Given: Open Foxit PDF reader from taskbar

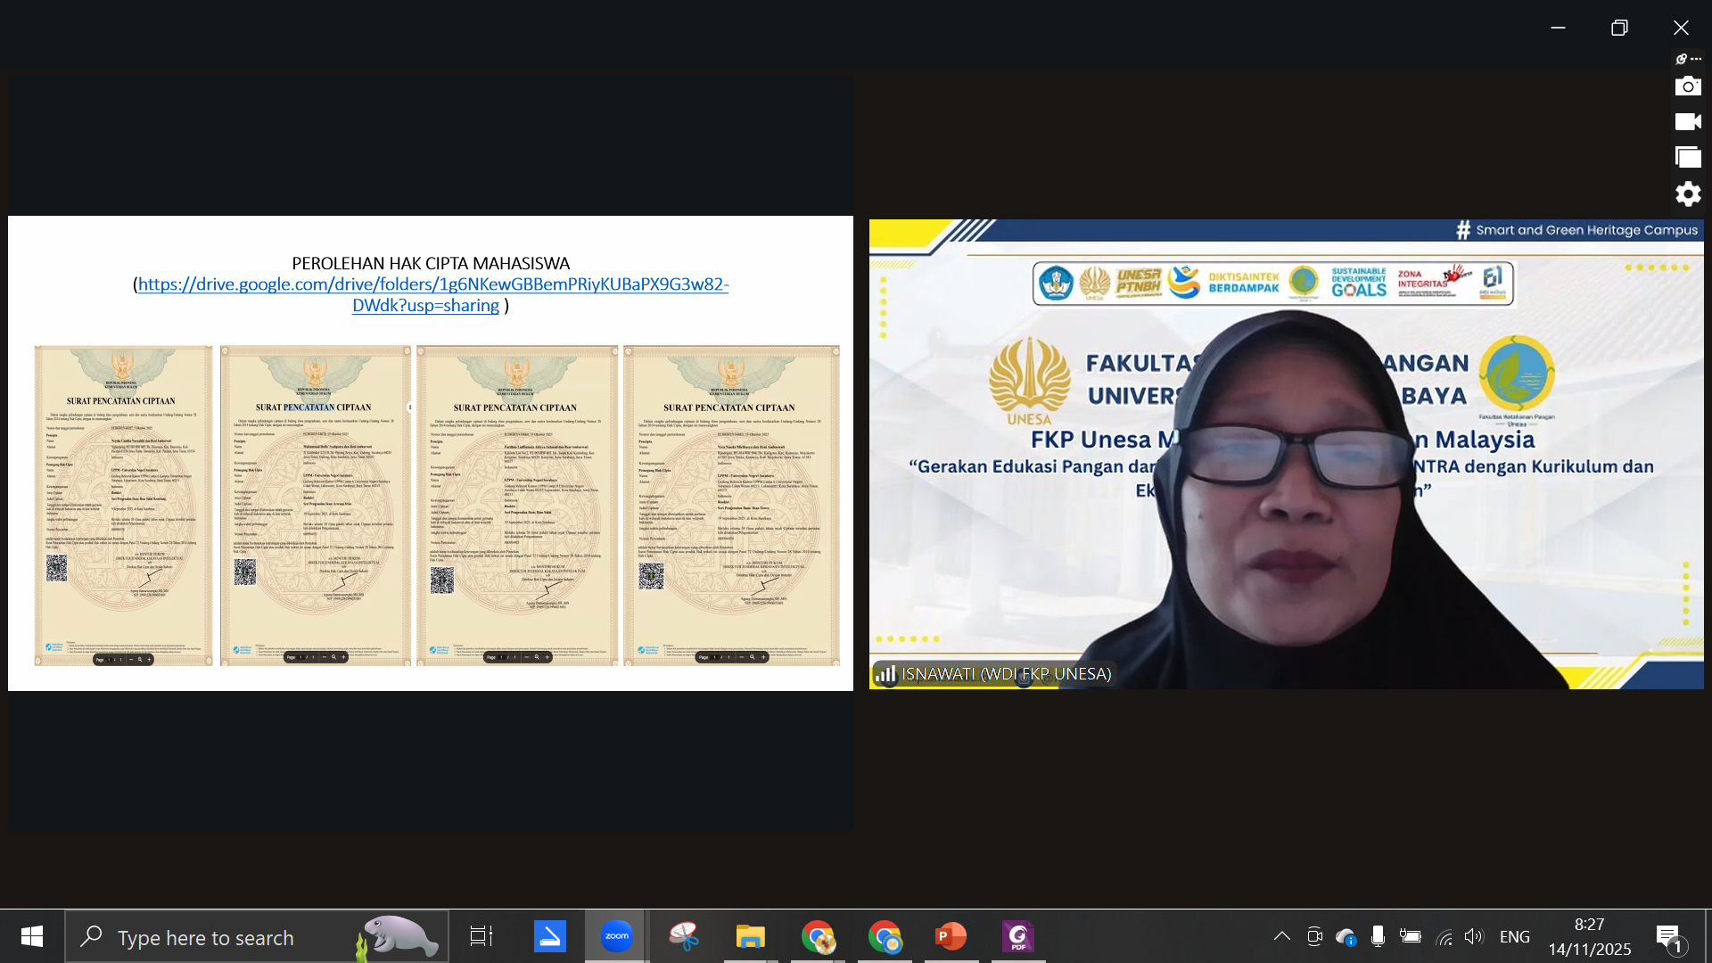Looking at the screenshot, I should tap(1017, 936).
